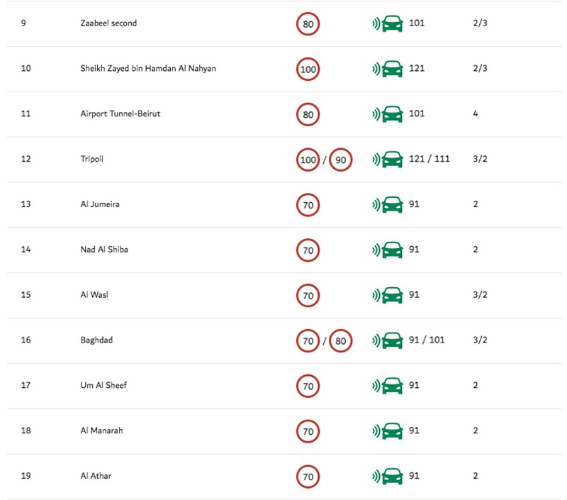This screenshot has height=500, width=567.
Task: Click the 90 speed sign in Tripoli row
Action: tap(341, 160)
